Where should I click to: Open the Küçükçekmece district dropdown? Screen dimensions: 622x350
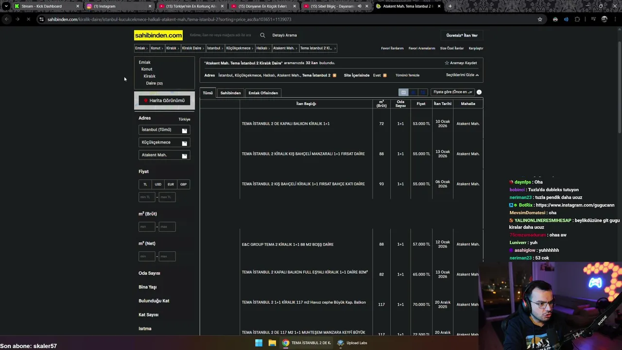pos(164,142)
